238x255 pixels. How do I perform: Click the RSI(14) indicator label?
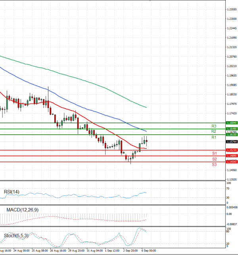12,192
